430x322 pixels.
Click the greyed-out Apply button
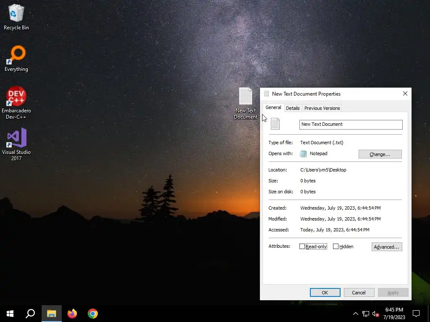tap(393, 292)
